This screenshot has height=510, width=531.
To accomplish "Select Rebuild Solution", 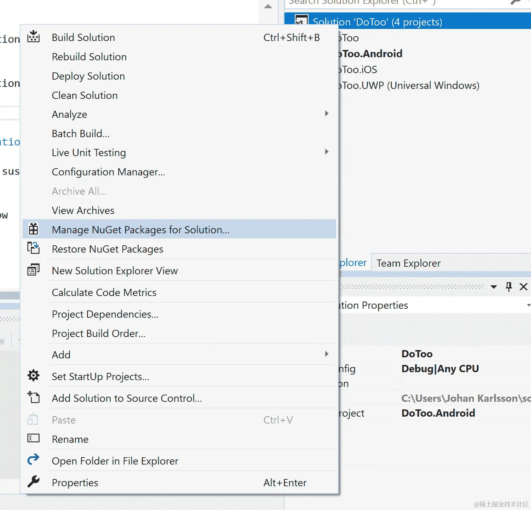I will click(x=179, y=57).
